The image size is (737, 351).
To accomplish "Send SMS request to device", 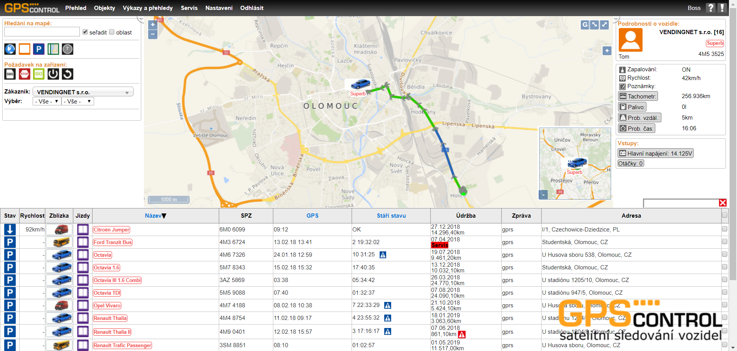I will [10, 74].
